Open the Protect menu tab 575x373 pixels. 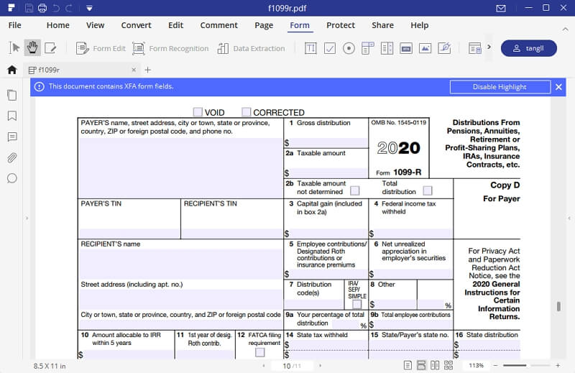(x=341, y=25)
